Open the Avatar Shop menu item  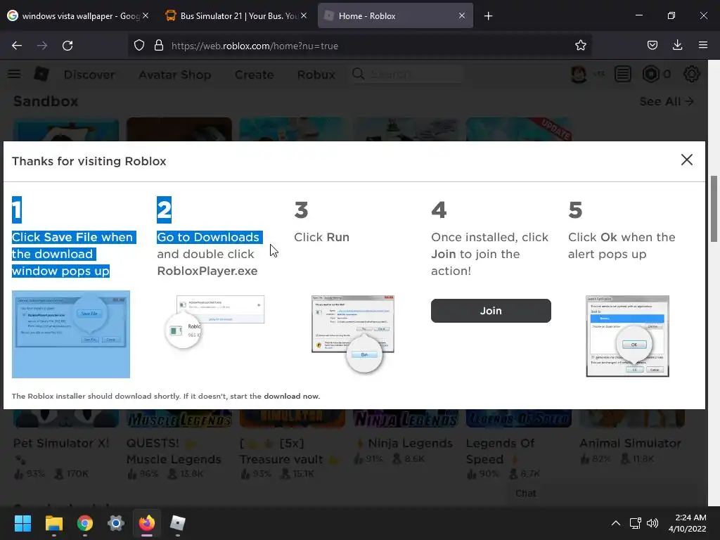[175, 75]
